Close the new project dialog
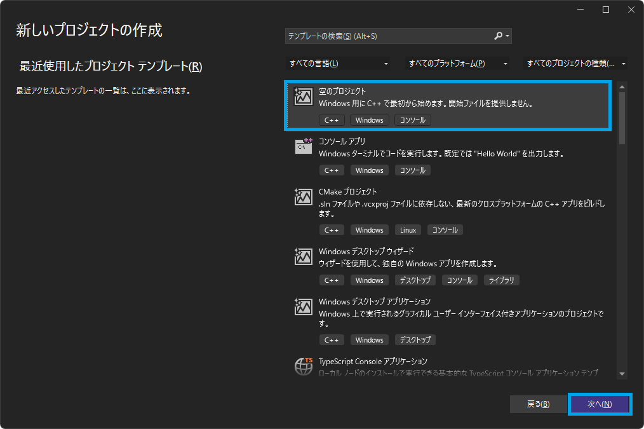Viewport: 644px width, 429px height. tap(631, 10)
